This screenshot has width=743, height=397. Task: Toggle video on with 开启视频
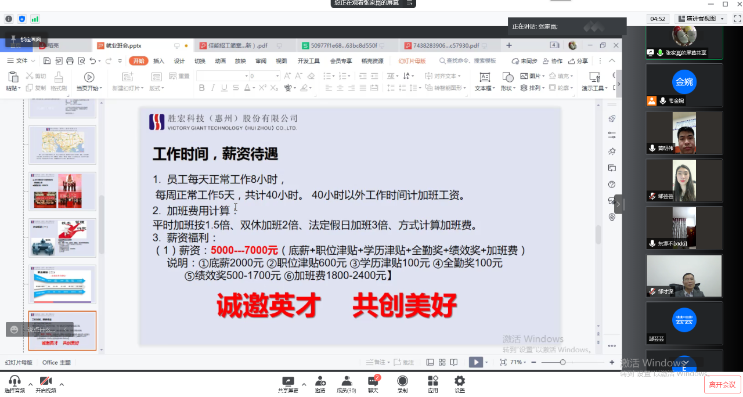[46, 381]
